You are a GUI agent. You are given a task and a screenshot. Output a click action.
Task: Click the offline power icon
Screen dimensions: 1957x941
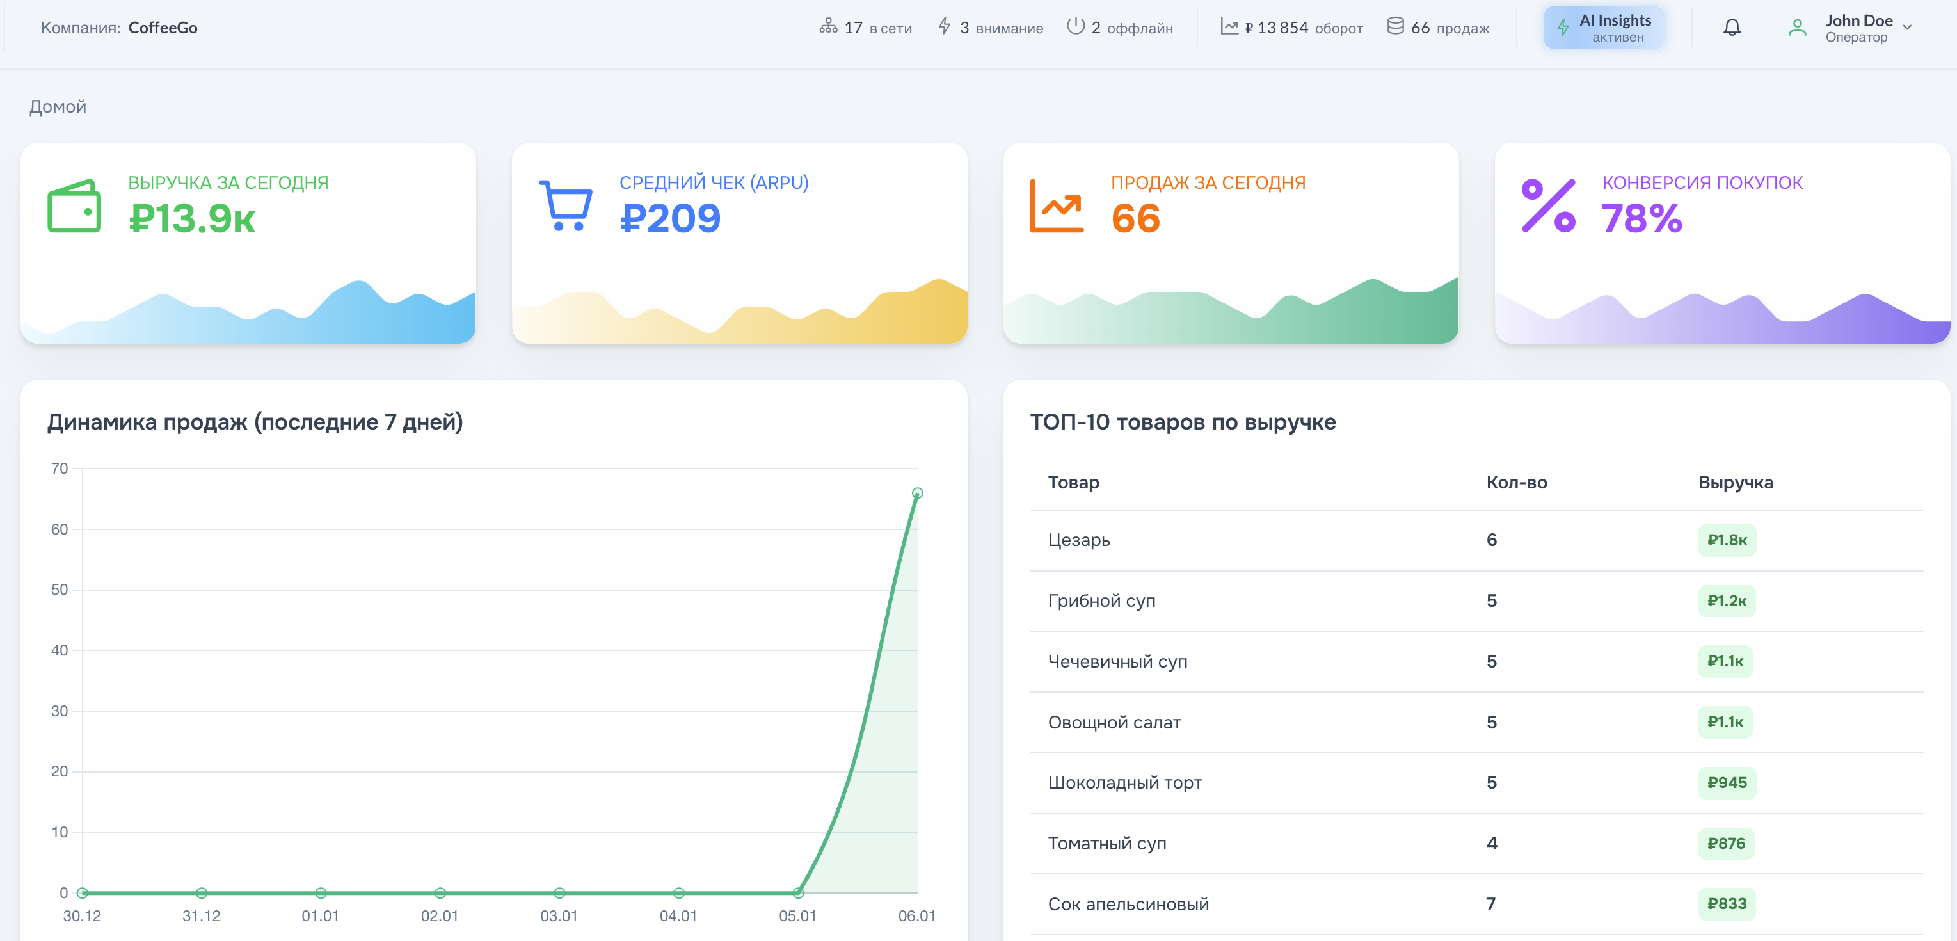tap(1075, 27)
